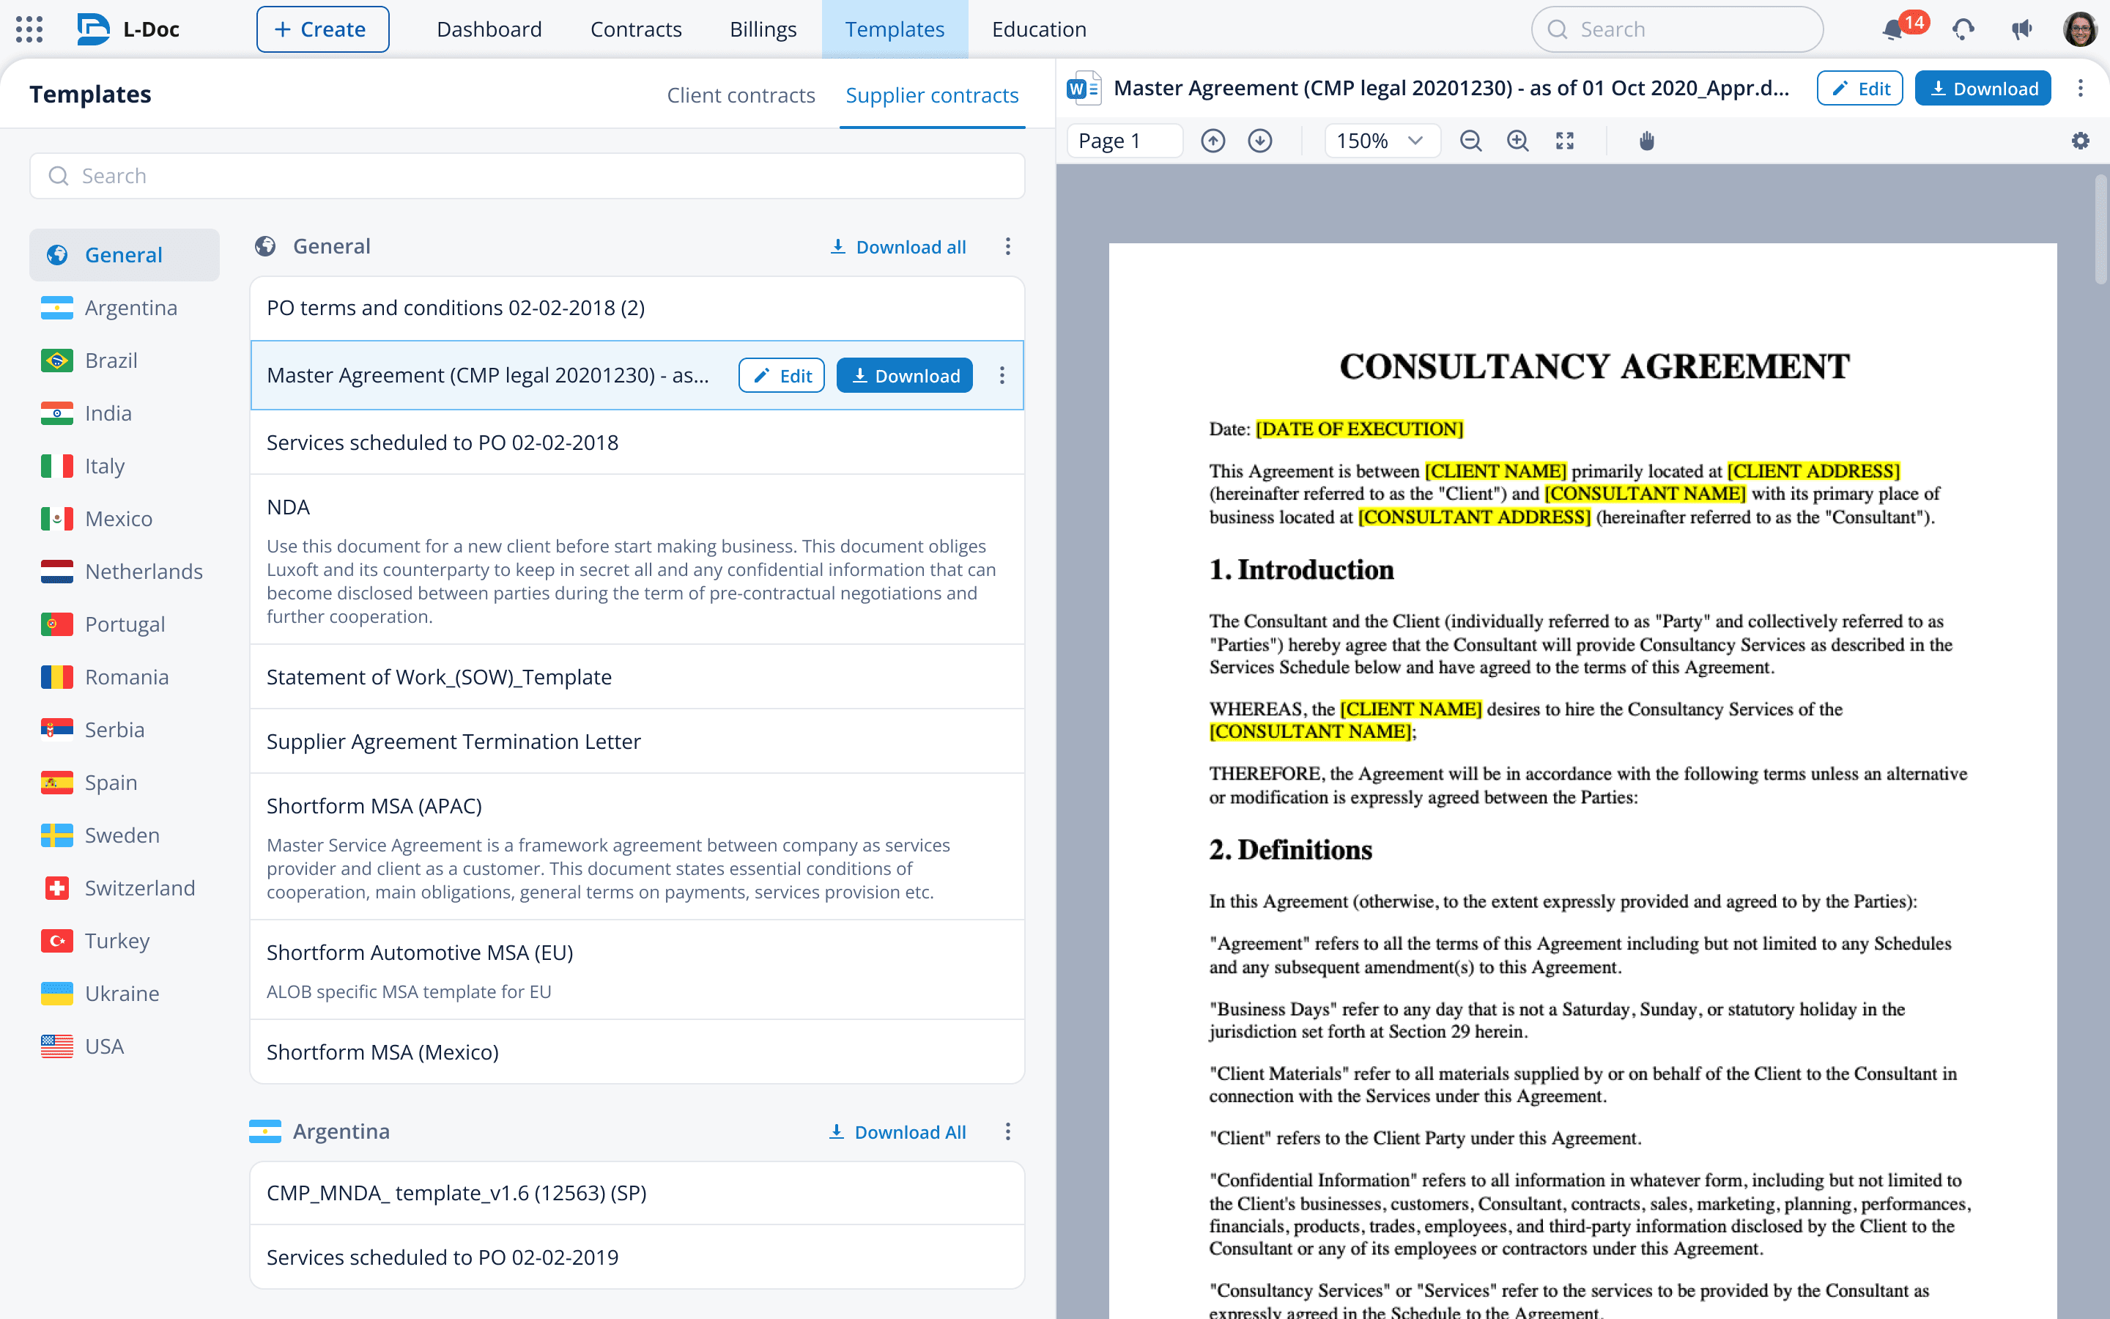Activate the hand pan tool
Viewport: 2110px width, 1319px height.
[x=1646, y=141]
